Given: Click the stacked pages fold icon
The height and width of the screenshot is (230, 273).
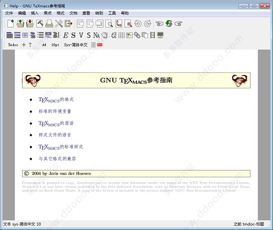Looking at the screenshot, I should tap(145, 35).
